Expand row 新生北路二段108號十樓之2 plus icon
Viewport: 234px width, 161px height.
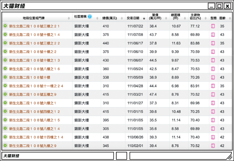pyautogui.click(x=5, y=51)
